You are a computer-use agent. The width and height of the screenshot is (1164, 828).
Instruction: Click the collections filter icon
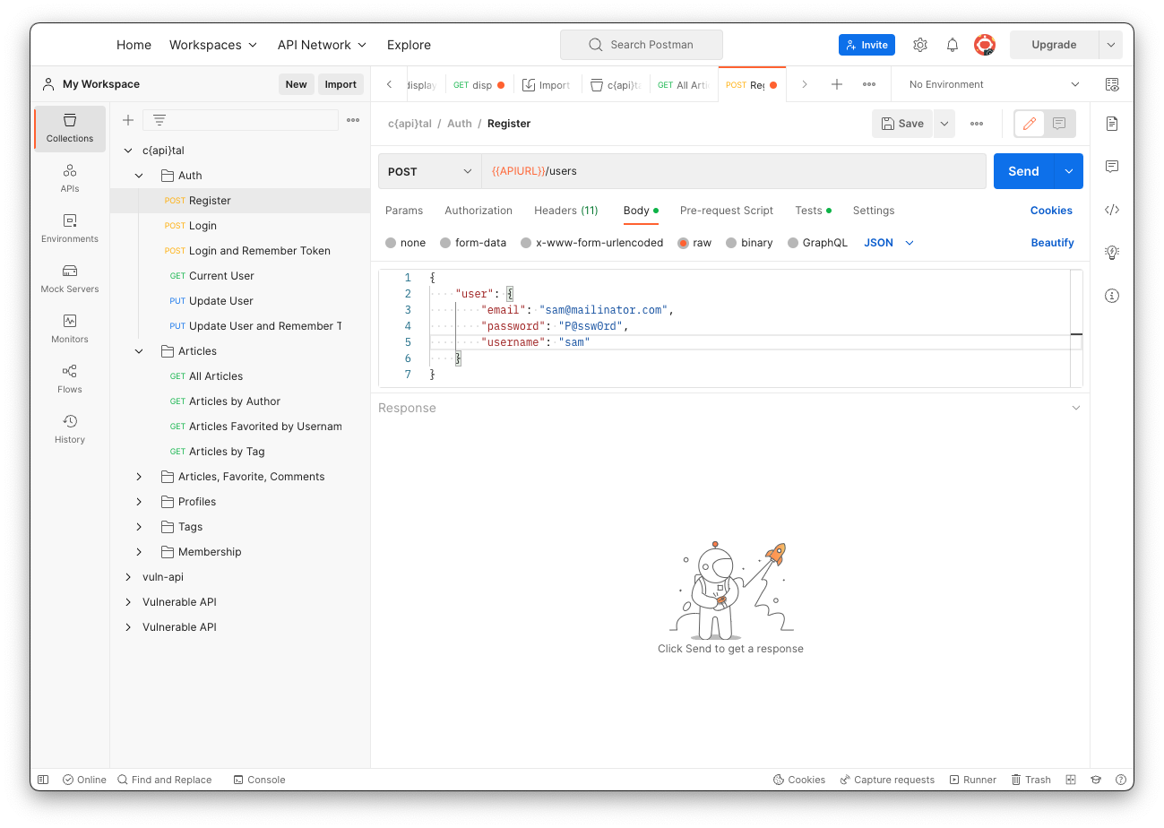point(159,120)
